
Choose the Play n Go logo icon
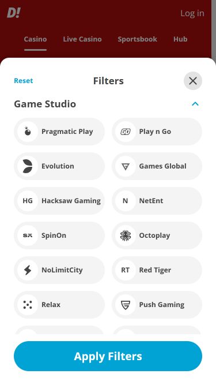pyautogui.click(x=126, y=132)
